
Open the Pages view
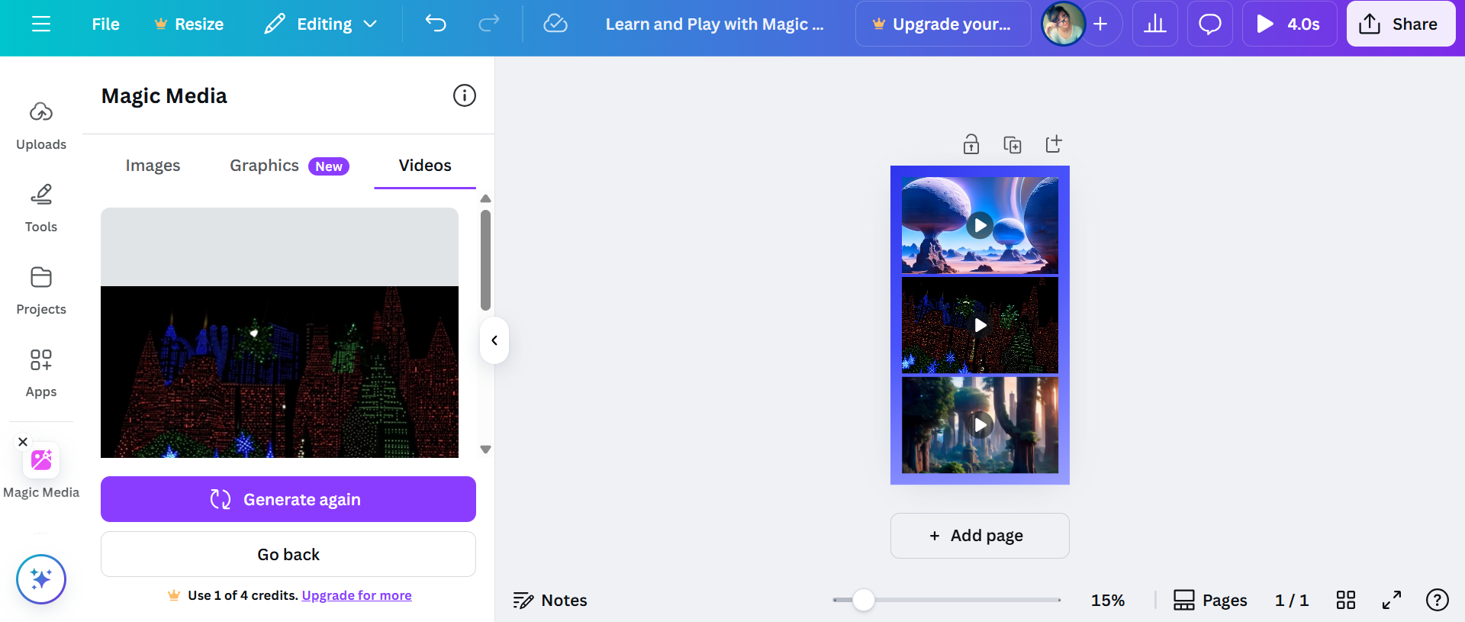pos(1210,601)
